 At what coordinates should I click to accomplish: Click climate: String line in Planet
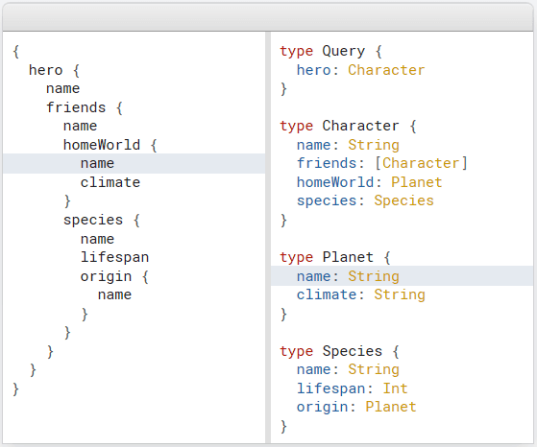pos(360,294)
